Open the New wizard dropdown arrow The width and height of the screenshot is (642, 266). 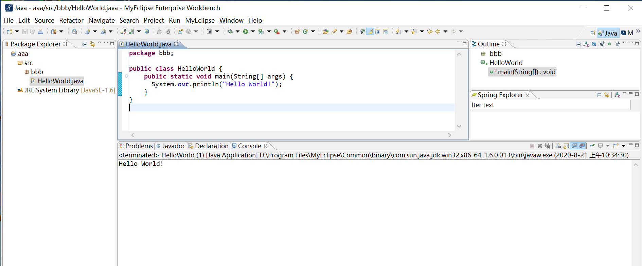coord(17,31)
